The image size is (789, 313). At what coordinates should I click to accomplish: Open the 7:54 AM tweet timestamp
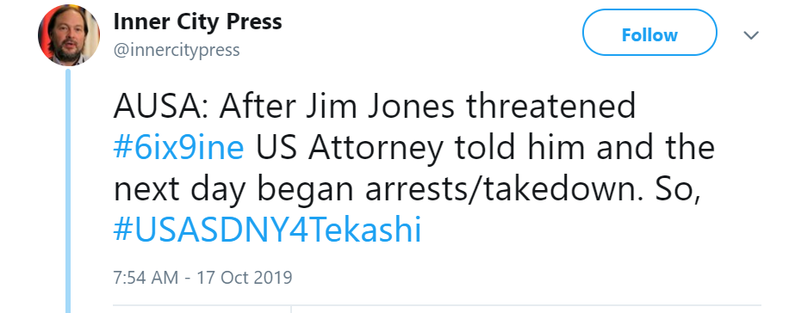[x=146, y=278]
